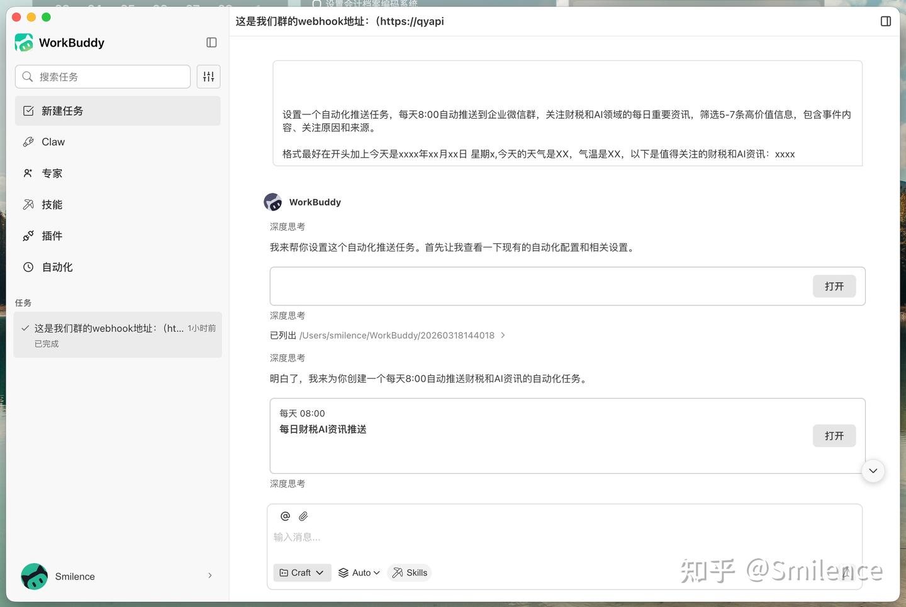Open Auto model dropdown
Viewport: 906px width, 607px height.
pos(359,572)
